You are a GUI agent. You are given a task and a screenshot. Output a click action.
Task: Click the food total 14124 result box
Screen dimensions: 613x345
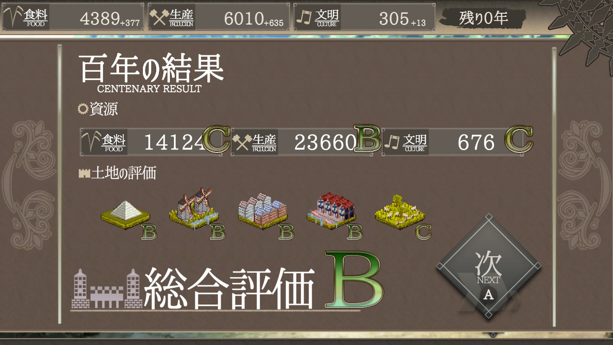[x=154, y=142]
